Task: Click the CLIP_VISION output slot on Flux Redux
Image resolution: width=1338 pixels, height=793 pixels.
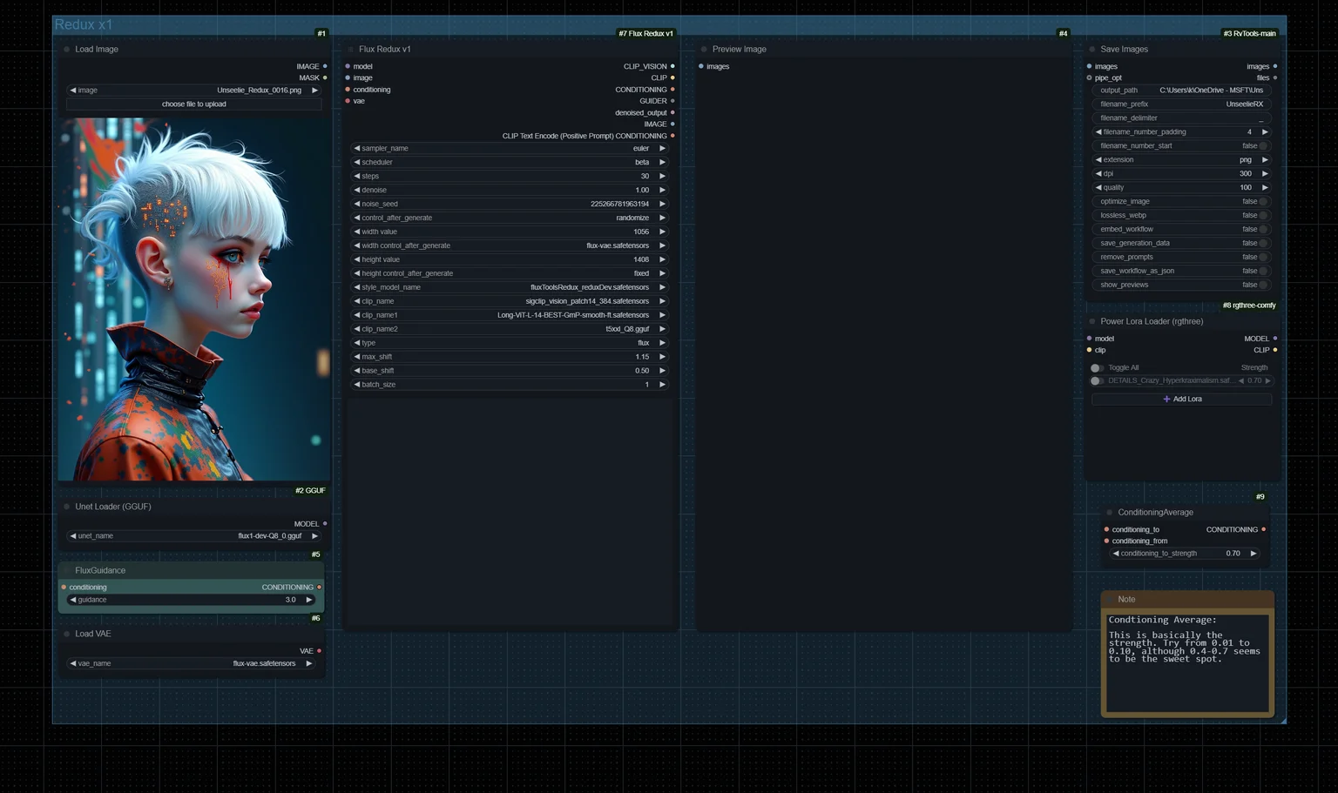Action: pyautogui.click(x=672, y=66)
